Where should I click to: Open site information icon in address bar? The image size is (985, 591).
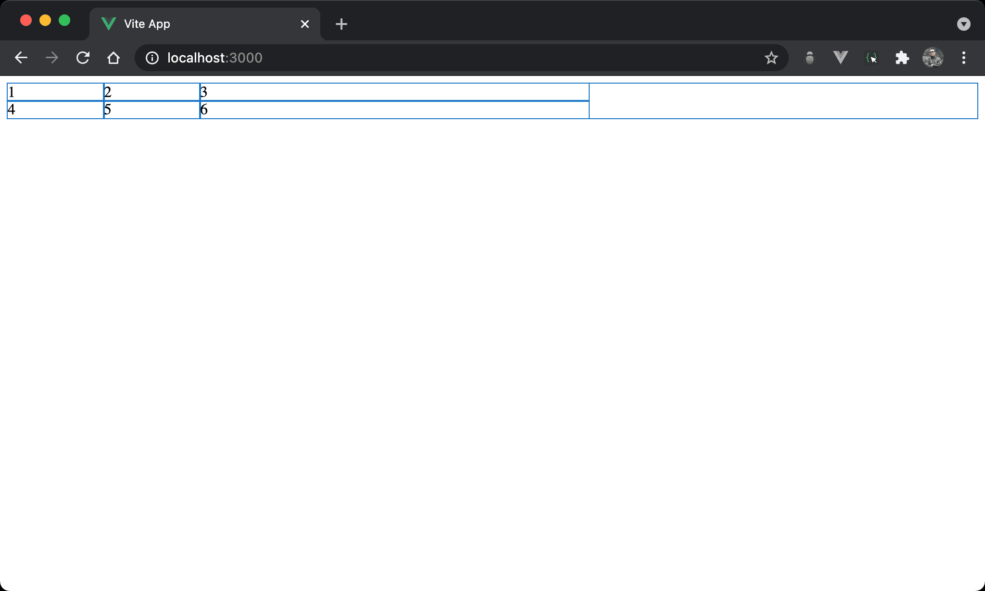(152, 58)
